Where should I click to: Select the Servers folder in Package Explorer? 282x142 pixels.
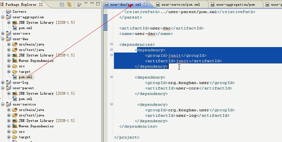[19, 11]
